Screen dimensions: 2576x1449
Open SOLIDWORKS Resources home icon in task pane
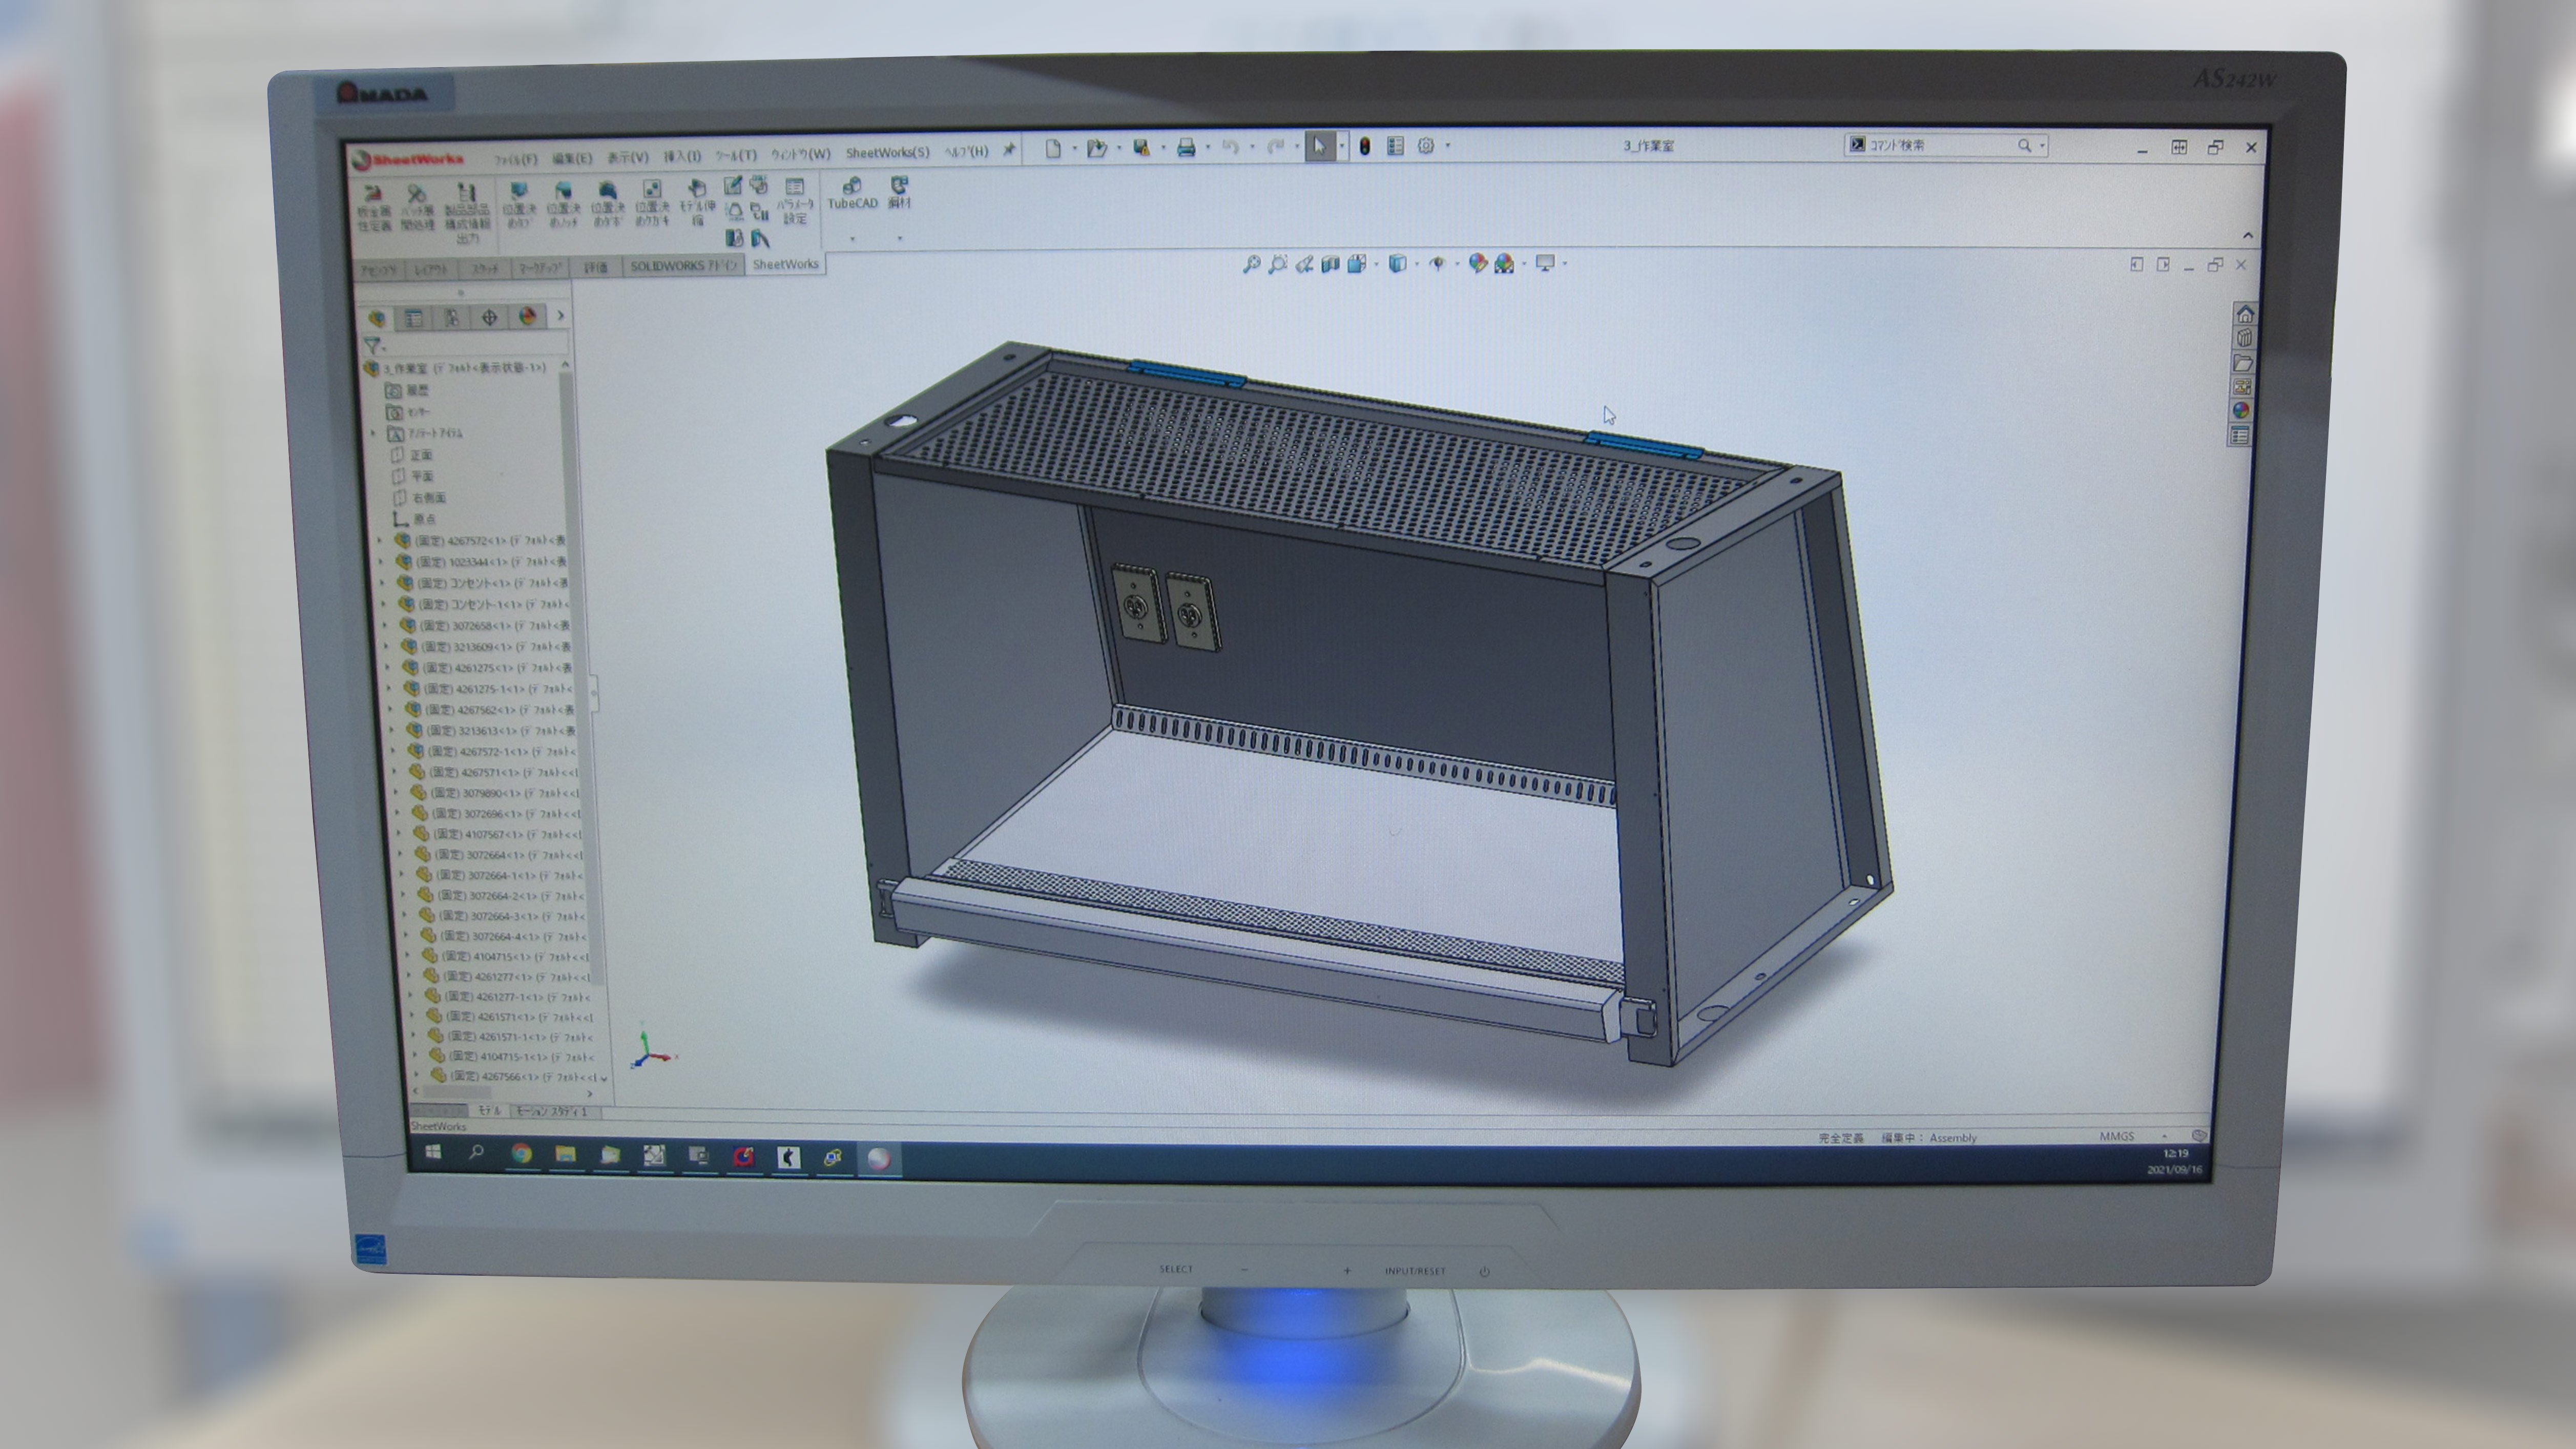tap(2245, 314)
